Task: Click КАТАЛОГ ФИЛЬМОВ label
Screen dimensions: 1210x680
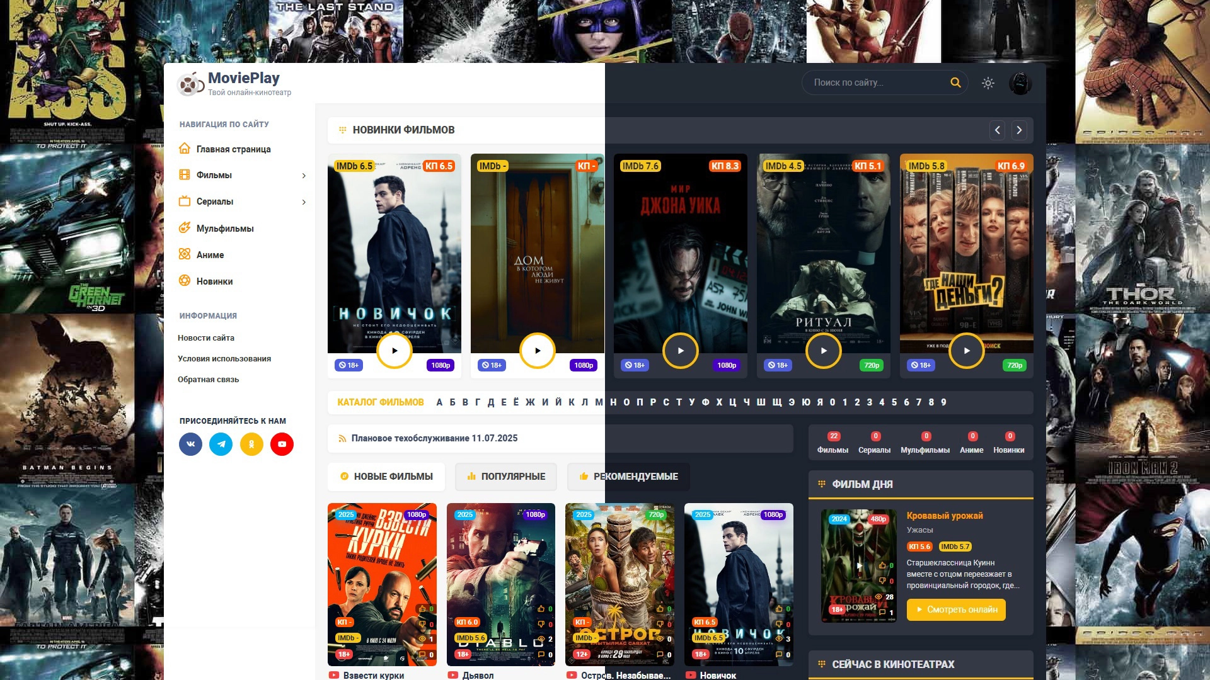Action: (x=381, y=402)
